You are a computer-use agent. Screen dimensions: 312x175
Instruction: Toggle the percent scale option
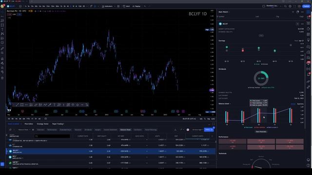click(205, 119)
